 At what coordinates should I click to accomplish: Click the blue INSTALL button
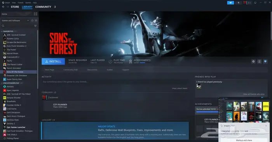pyautogui.click(x=53, y=61)
